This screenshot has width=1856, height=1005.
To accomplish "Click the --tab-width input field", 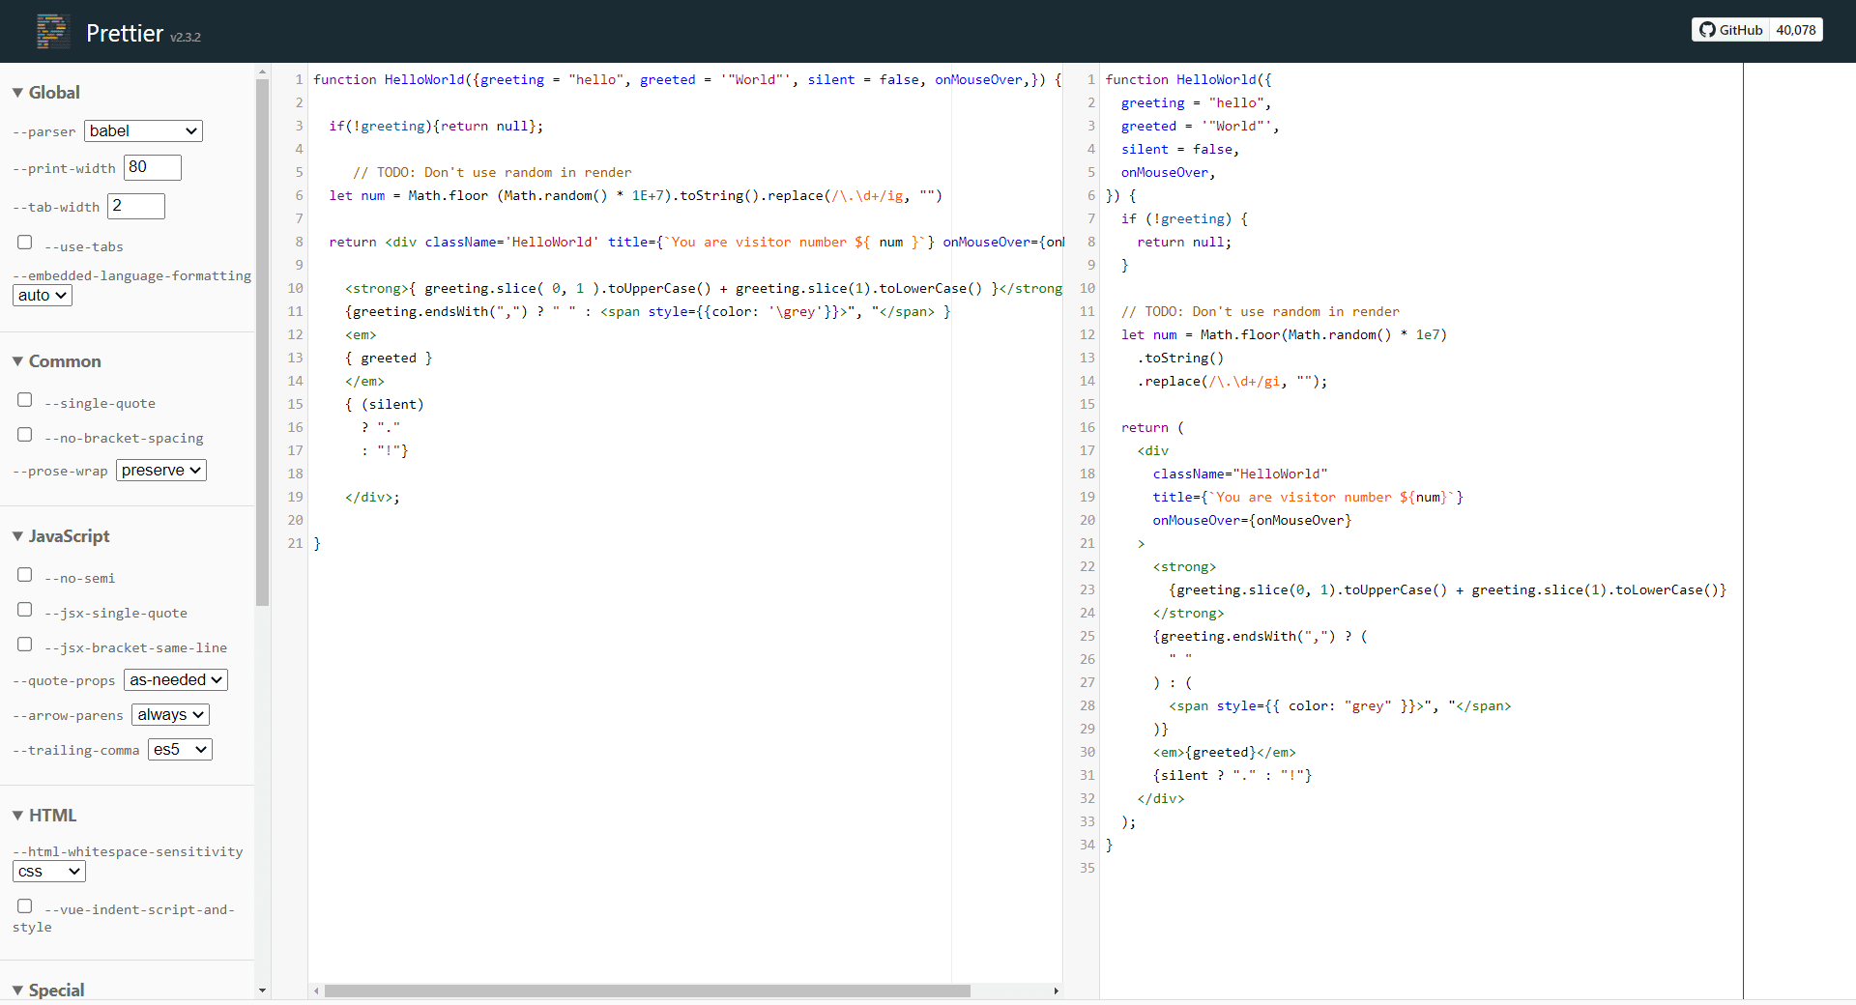I will (x=135, y=206).
